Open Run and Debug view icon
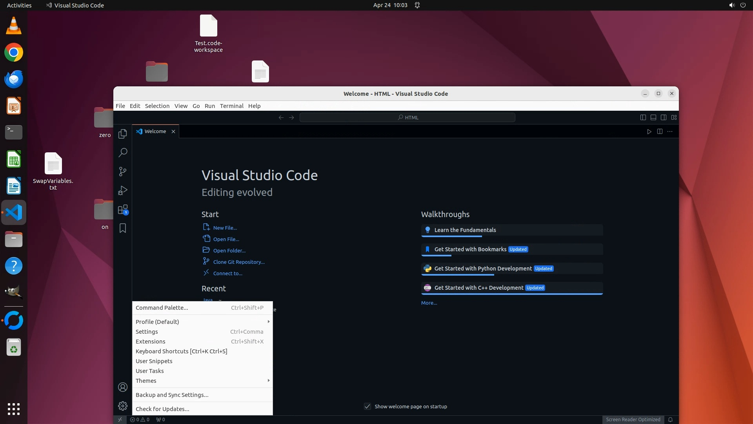The width and height of the screenshot is (753, 424). click(123, 190)
